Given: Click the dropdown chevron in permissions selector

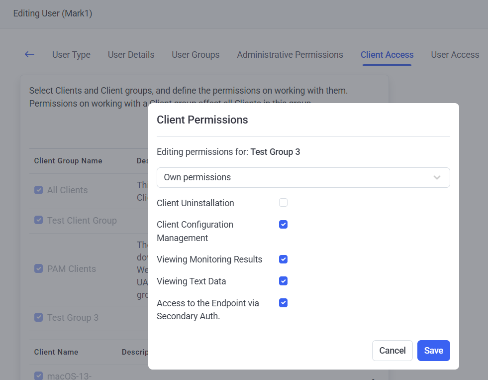Looking at the screenshot, I should [437, 178].
